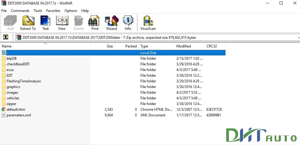Image resolution: width=300 pixels, height=145 pixels.
Task: Click the File folder type of btpDB row
Action: [x=148, y=58]
